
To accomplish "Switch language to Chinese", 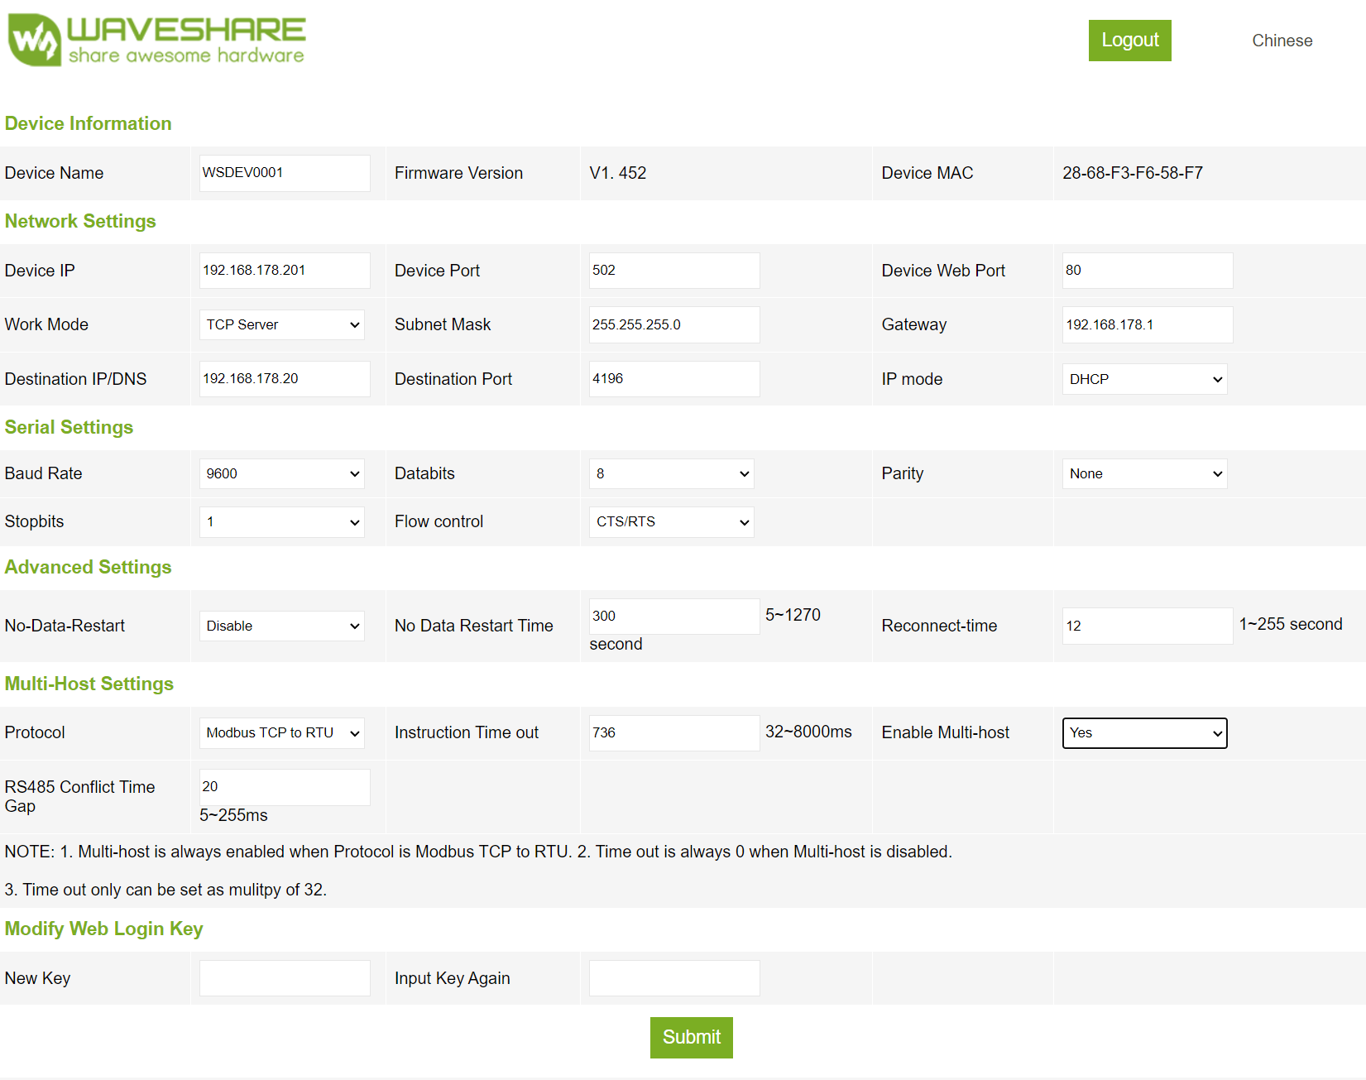I will 1281,41.
